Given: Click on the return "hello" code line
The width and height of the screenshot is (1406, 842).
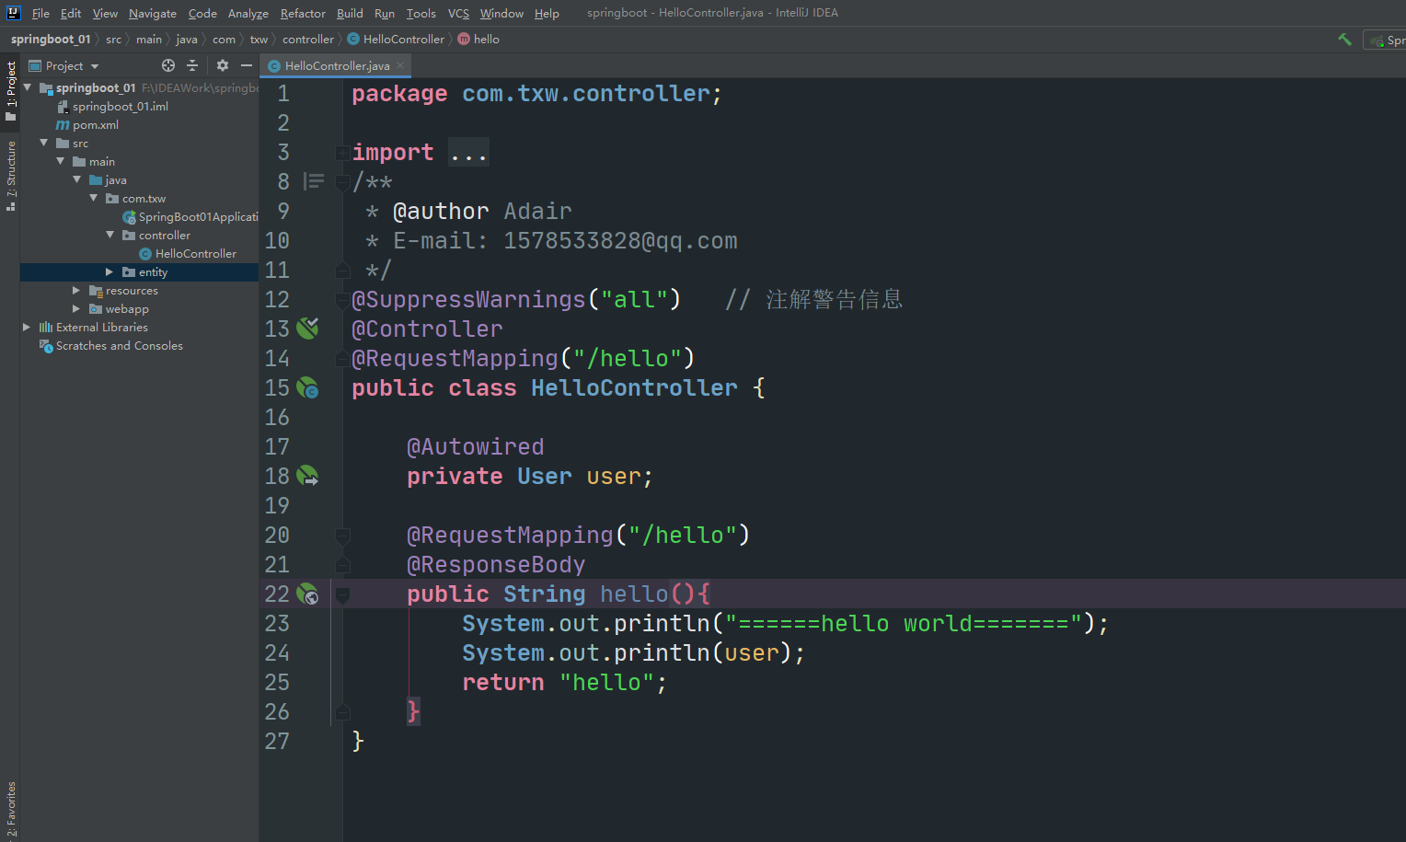Looking at the screenshot, I should click(x=564, y=682).
